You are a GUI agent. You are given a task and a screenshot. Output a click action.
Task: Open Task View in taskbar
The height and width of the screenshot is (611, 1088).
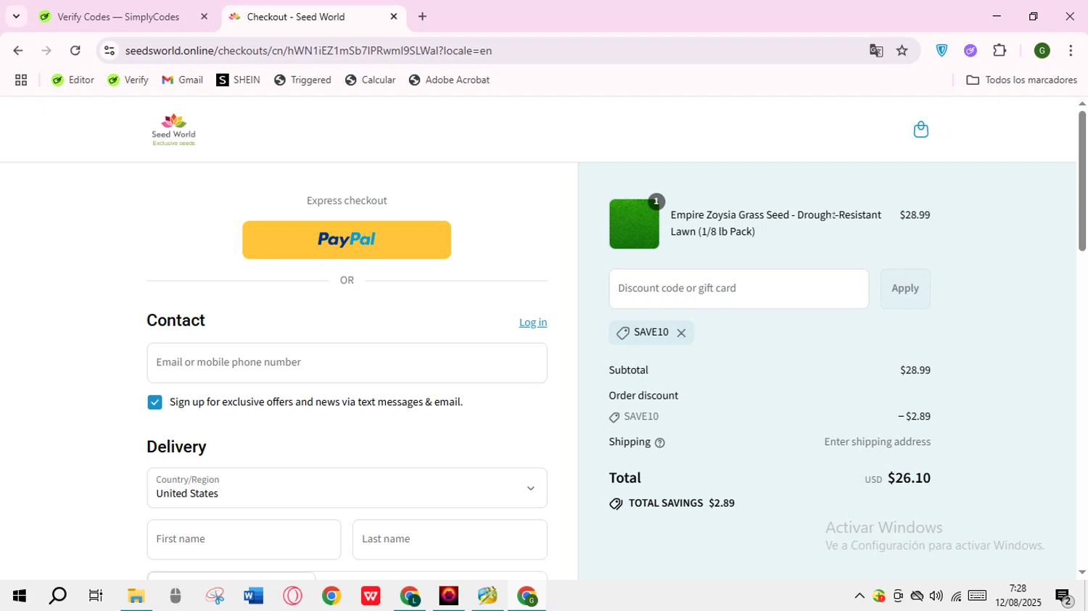[x=96, y=596]
